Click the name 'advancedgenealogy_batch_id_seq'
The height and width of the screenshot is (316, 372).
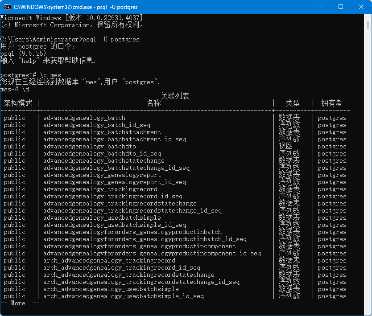(97, 125)
